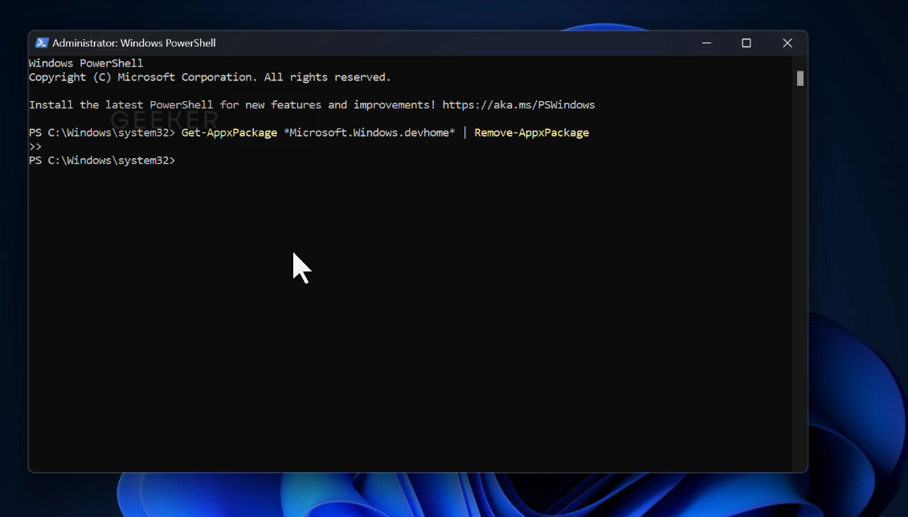Click the 'Copyright (C) Microsoft Corporation' line
908x517 pixels.
[x=210, y=77]
